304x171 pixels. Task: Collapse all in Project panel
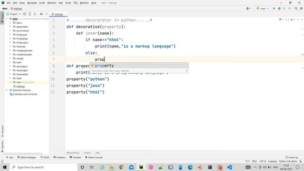[35, 14]
